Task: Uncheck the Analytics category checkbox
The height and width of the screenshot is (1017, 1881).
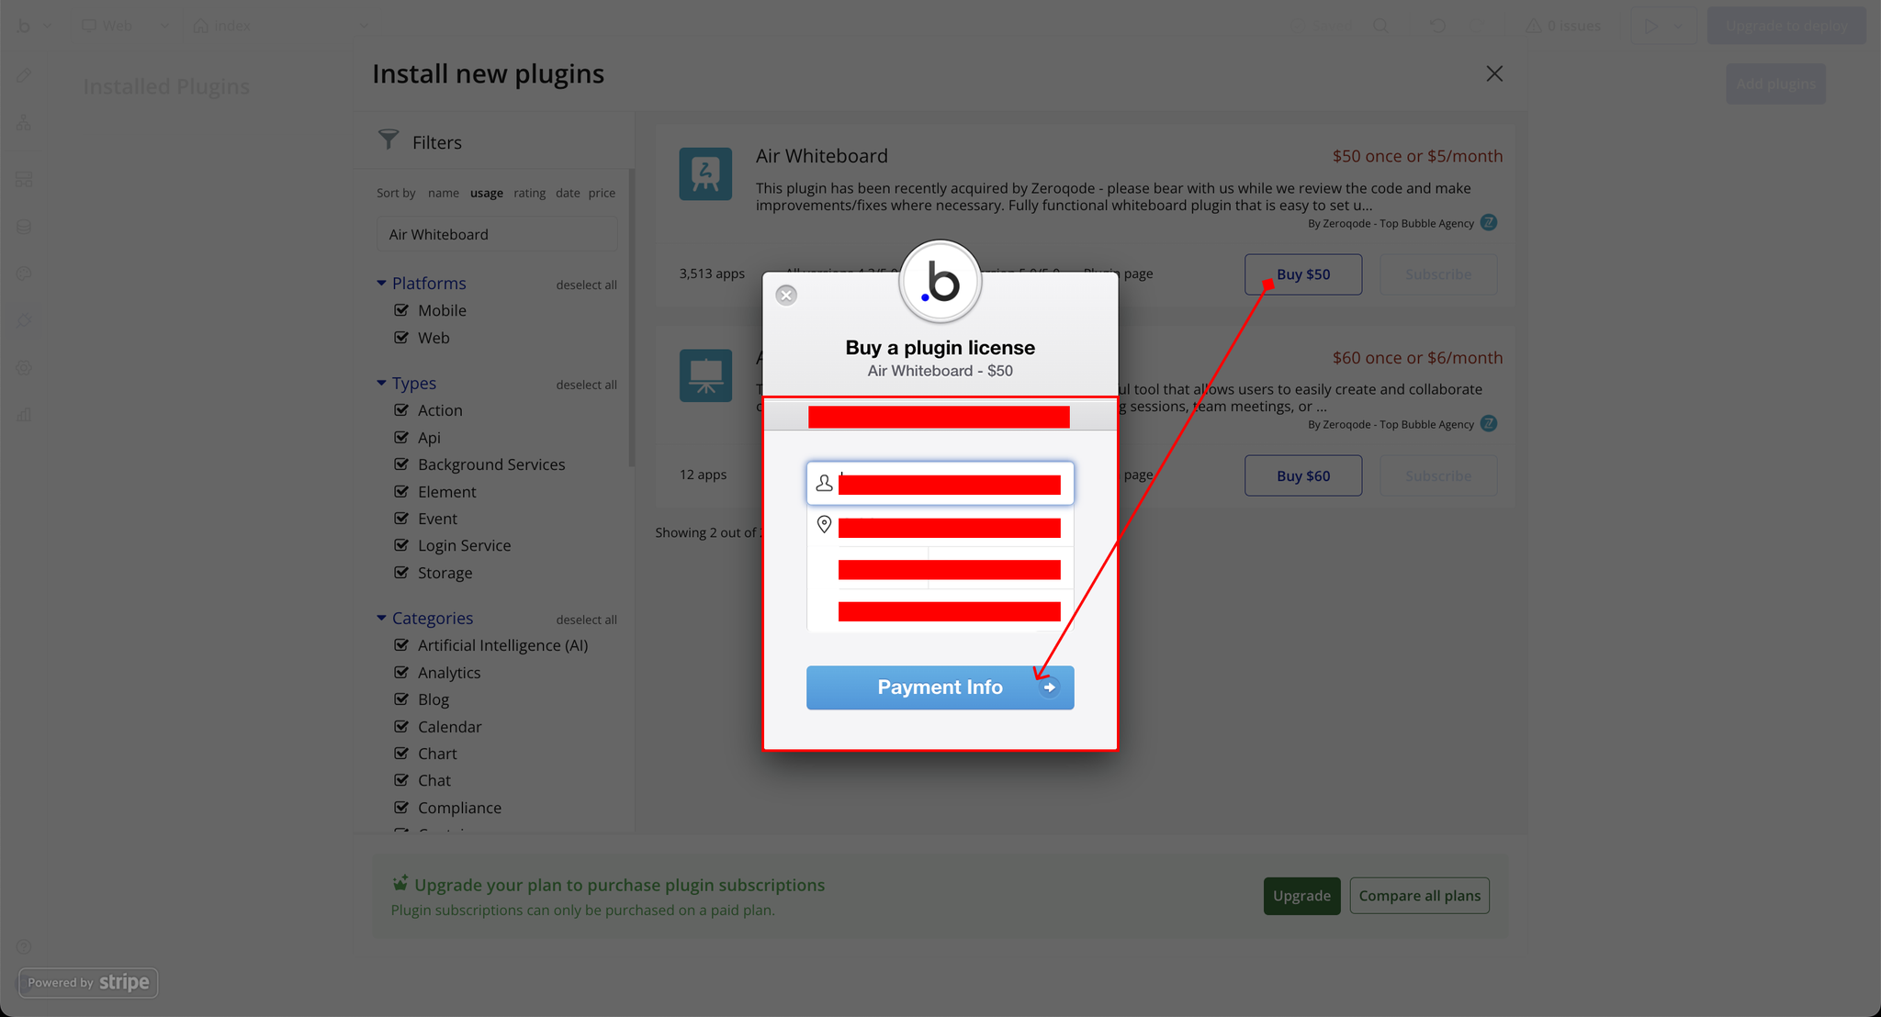Action: tap(401, 672)
